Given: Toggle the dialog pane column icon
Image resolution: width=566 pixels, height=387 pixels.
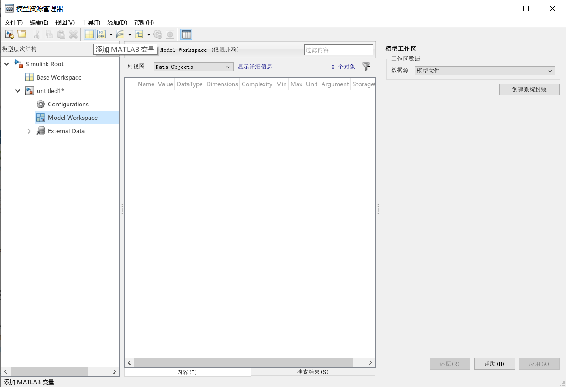Looking at the screenshot, I should (x=187, y=34).
